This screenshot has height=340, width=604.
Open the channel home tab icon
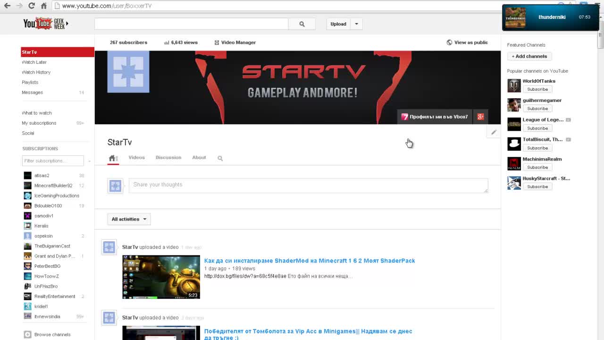tap(113, 158)
